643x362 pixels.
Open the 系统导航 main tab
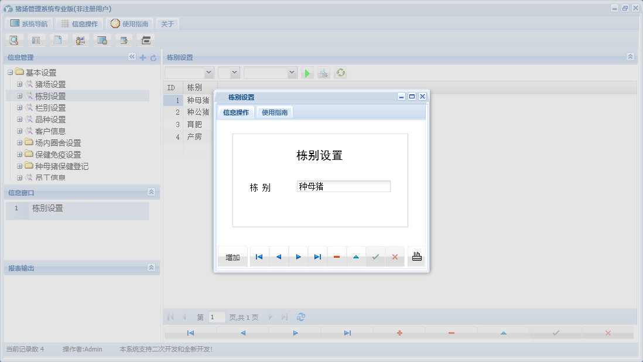point(29,24)
